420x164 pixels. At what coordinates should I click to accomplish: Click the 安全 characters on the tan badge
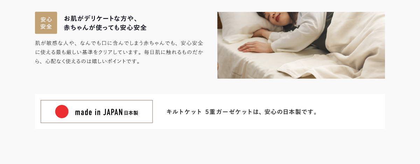click(46, 27)
